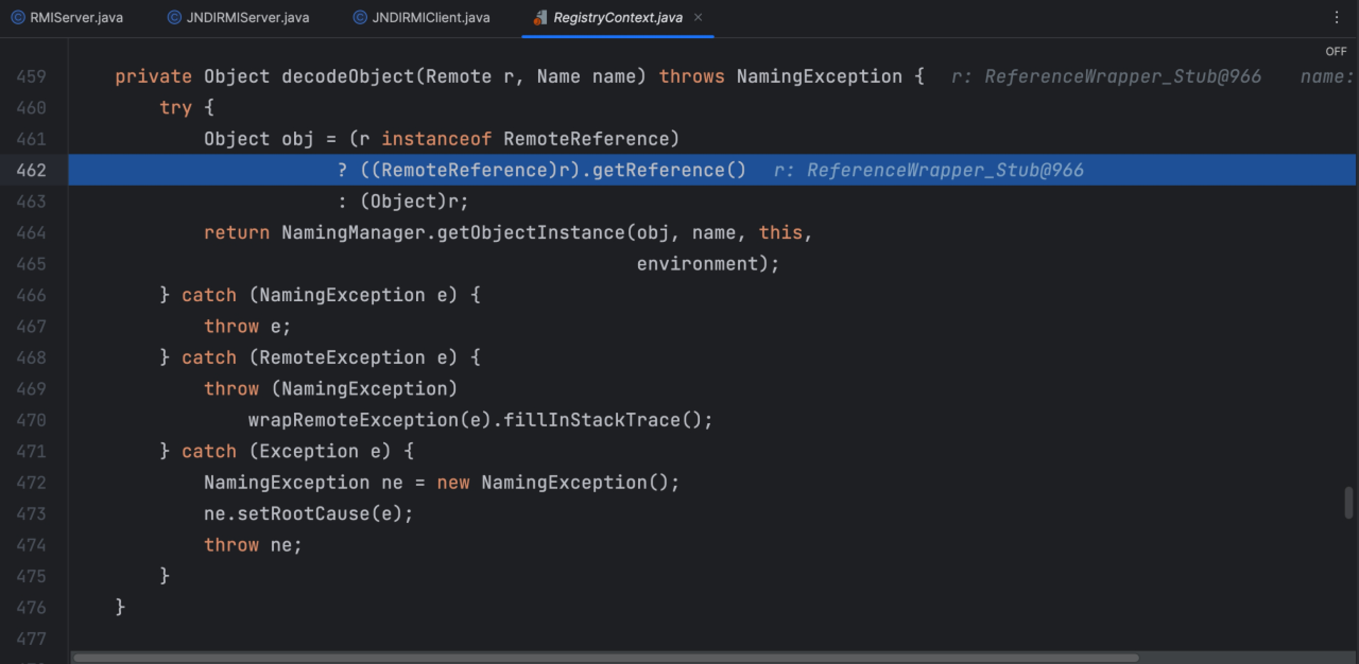Screen dimensions: 1359x664
Task: Click the private keyword on line 459
Action: click(x=153, y=77)
